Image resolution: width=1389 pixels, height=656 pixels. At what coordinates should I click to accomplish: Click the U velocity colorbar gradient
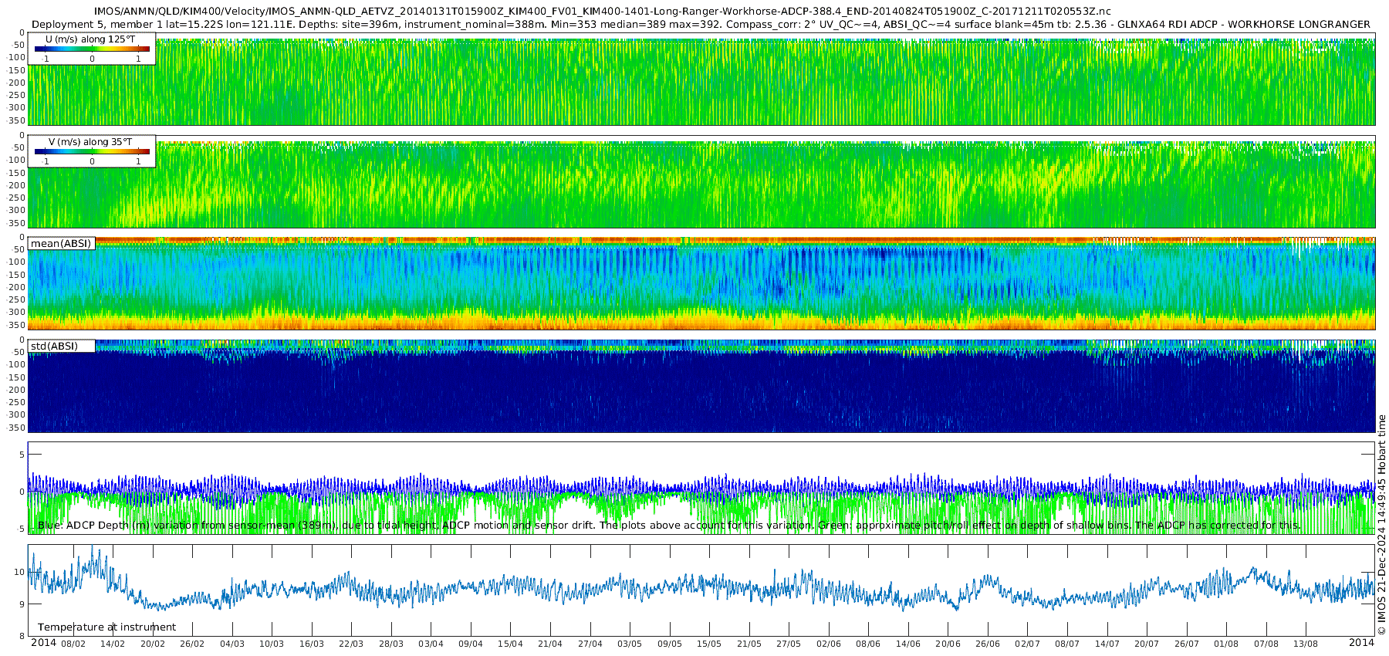click(92, 49)
